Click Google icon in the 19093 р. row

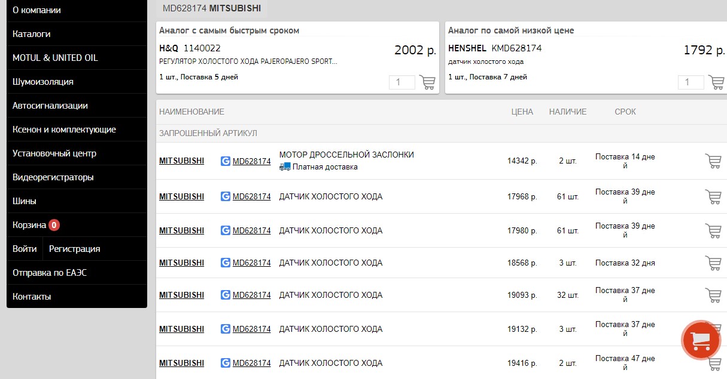(226, 295)
